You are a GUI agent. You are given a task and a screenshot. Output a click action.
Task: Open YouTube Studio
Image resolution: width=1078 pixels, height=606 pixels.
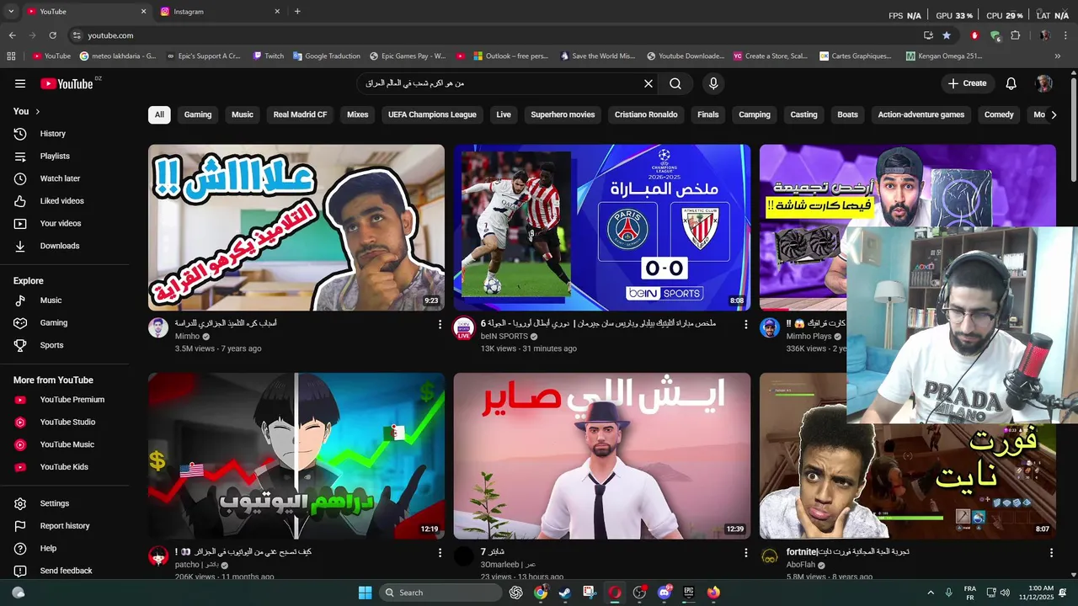pos(66,422)
